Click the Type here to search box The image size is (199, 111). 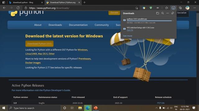pyautogui.click(x=34, y=108)
